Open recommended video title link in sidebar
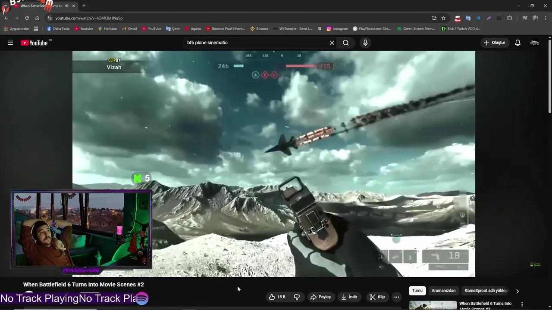 (486, 305)
